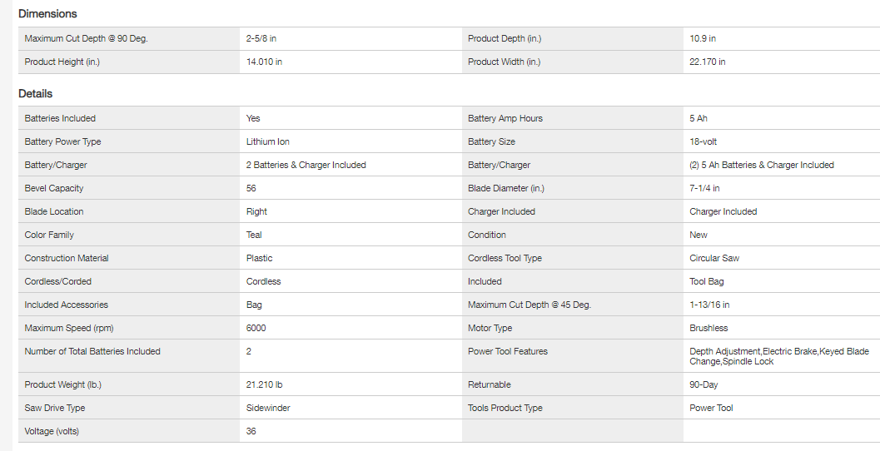Select the Circular Saw tool type value
This screenshot has width=880, height=451.
pyautogui.click(x=714, y=258)
